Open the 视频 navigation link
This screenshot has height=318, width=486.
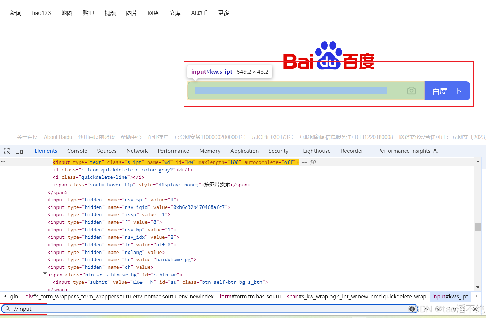click(110, 13)
